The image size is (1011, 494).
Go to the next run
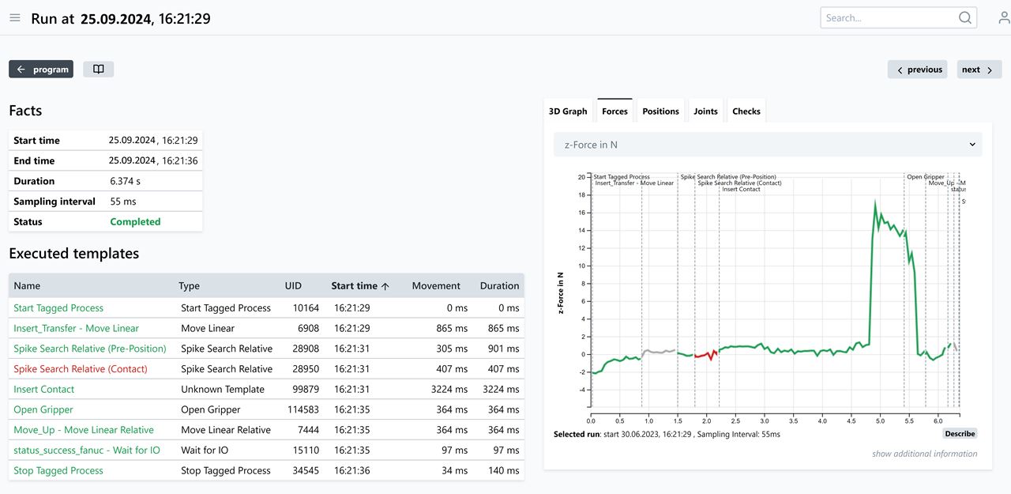979,70
